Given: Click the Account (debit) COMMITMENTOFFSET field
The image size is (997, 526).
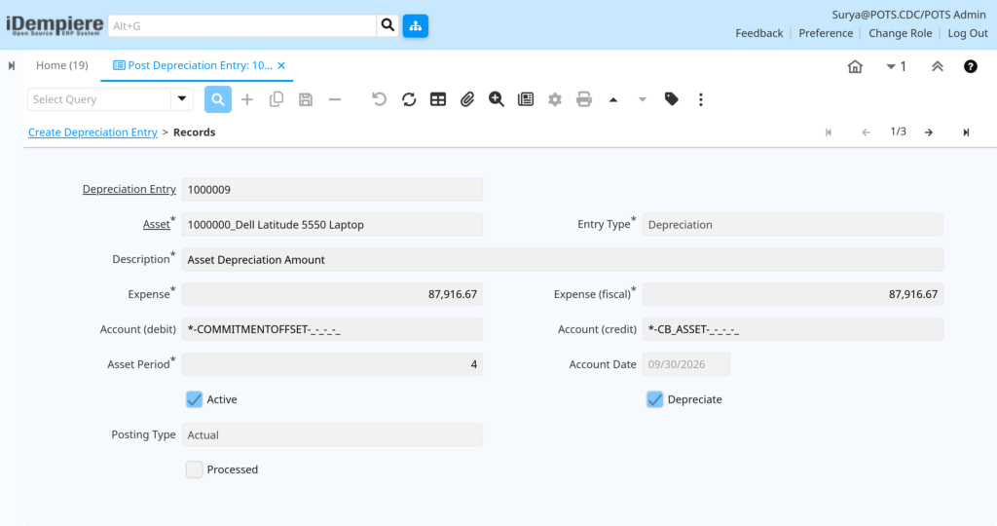Looking at the screenshot, I should coord(332,329).
